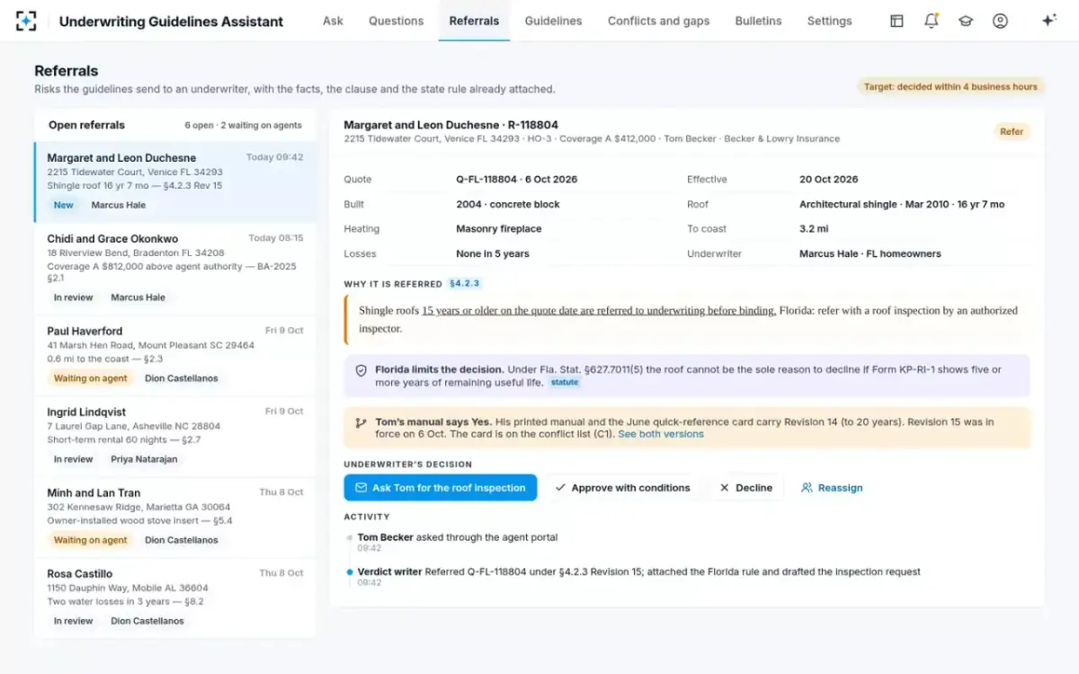
Task: Click Built value 2004 · concrete block
Action: click(508, 205)
